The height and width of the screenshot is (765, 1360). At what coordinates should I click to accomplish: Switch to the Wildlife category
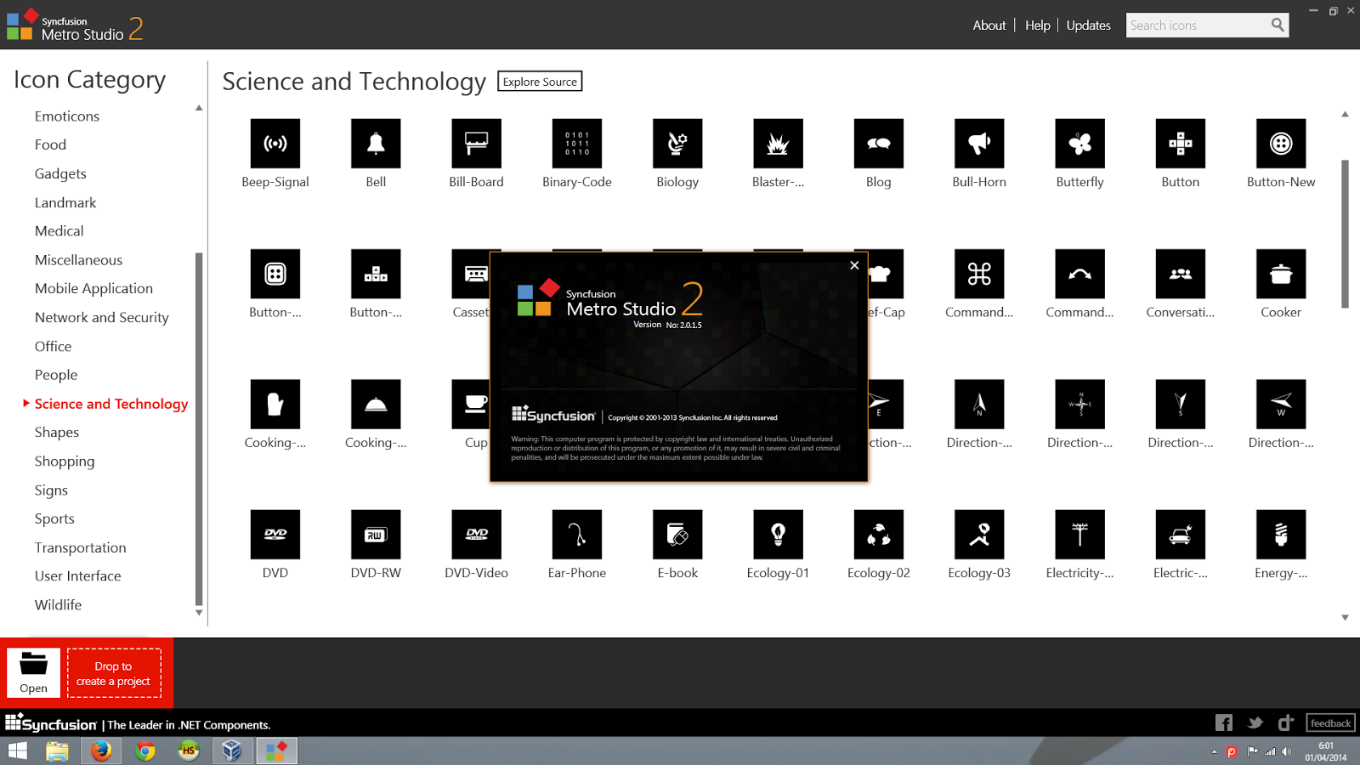58,604
